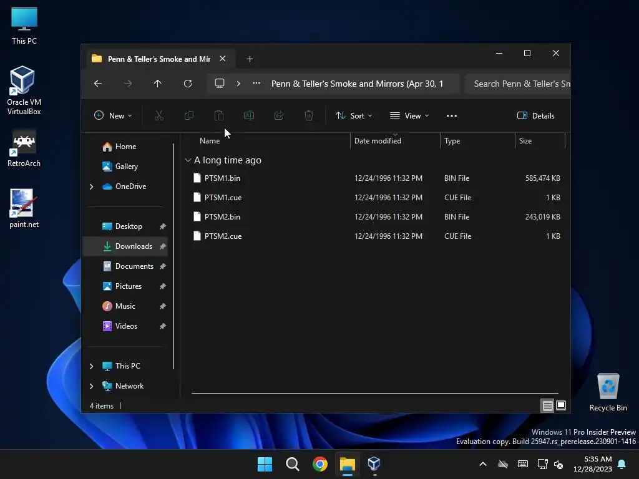Open the See more ellipsis in toolbar

452,115
